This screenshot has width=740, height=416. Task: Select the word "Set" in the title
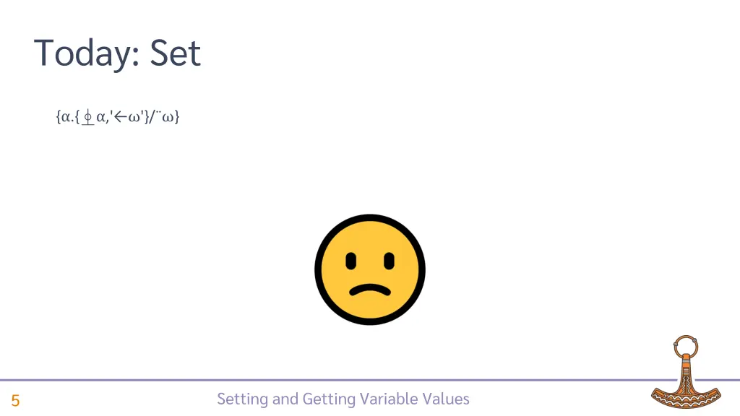click(x=176, y=53)
